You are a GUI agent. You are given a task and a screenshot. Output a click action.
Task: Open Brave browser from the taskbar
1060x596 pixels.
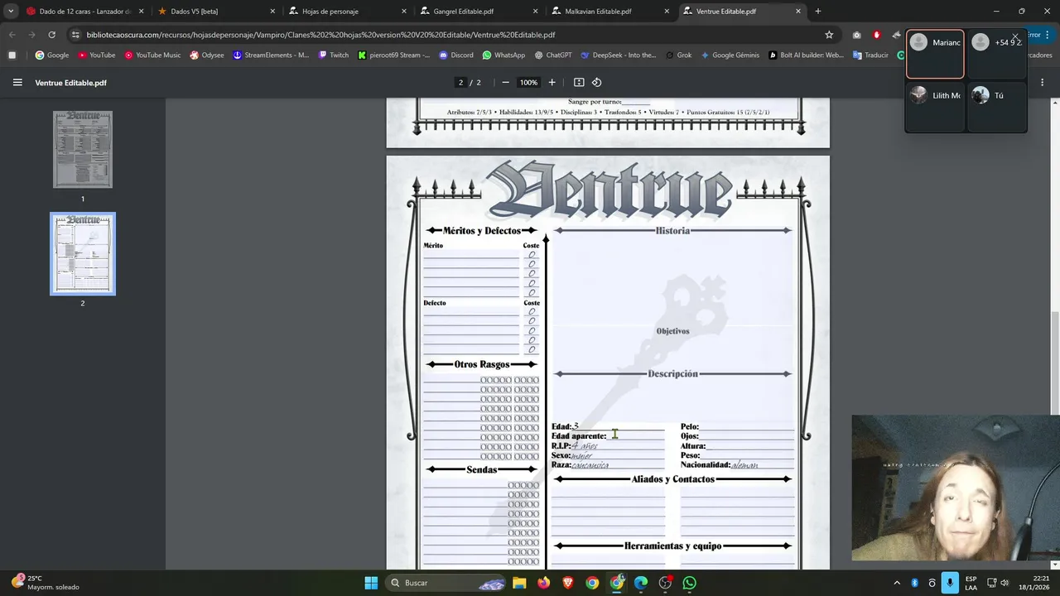click(x=568, y=583)
